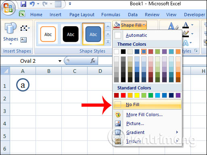Switch to the Insert tab
Viewport: 207px width, 155px height.
coord(55,15)
